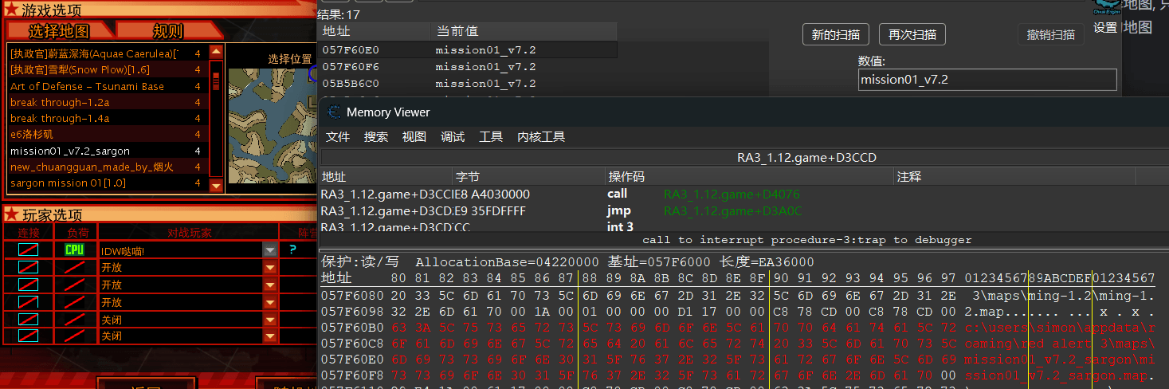Select map [执政官]雪犁(Snow Plow)[1.6]
1169x389 pixels.
[106, 70]
